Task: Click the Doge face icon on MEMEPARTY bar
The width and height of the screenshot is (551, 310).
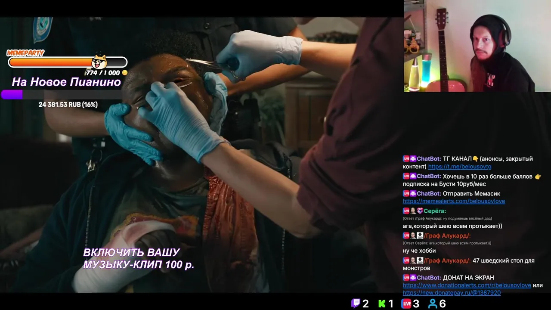Action: (99, 62)
